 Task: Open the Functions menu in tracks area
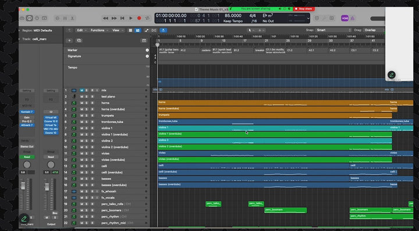coord(99,30)
